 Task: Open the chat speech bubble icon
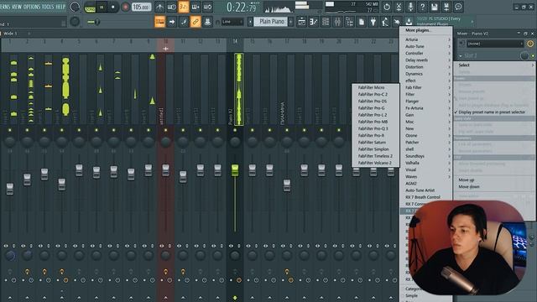[458, 7]
